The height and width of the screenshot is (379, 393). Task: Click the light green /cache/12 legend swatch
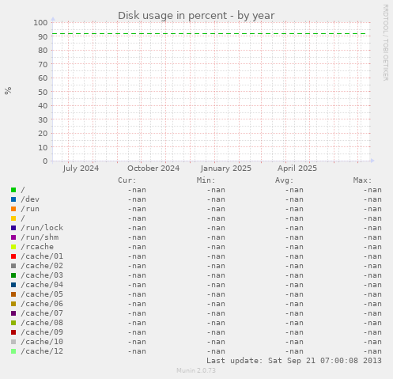coord(13,351)
